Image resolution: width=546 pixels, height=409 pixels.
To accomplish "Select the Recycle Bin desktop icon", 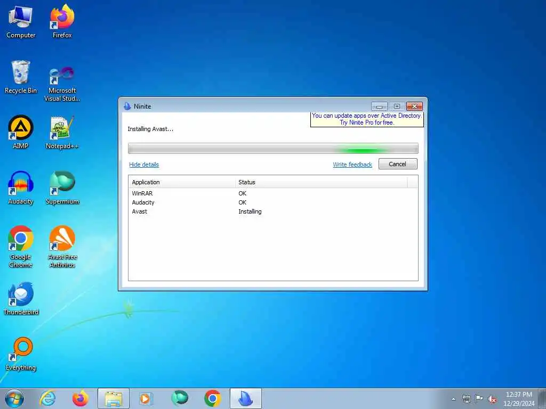I will [x=21, y=78].
